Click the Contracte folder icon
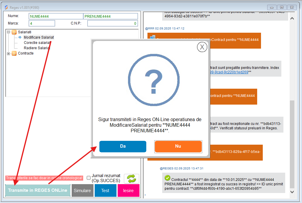The image size is (302, 203). [14, 53]
